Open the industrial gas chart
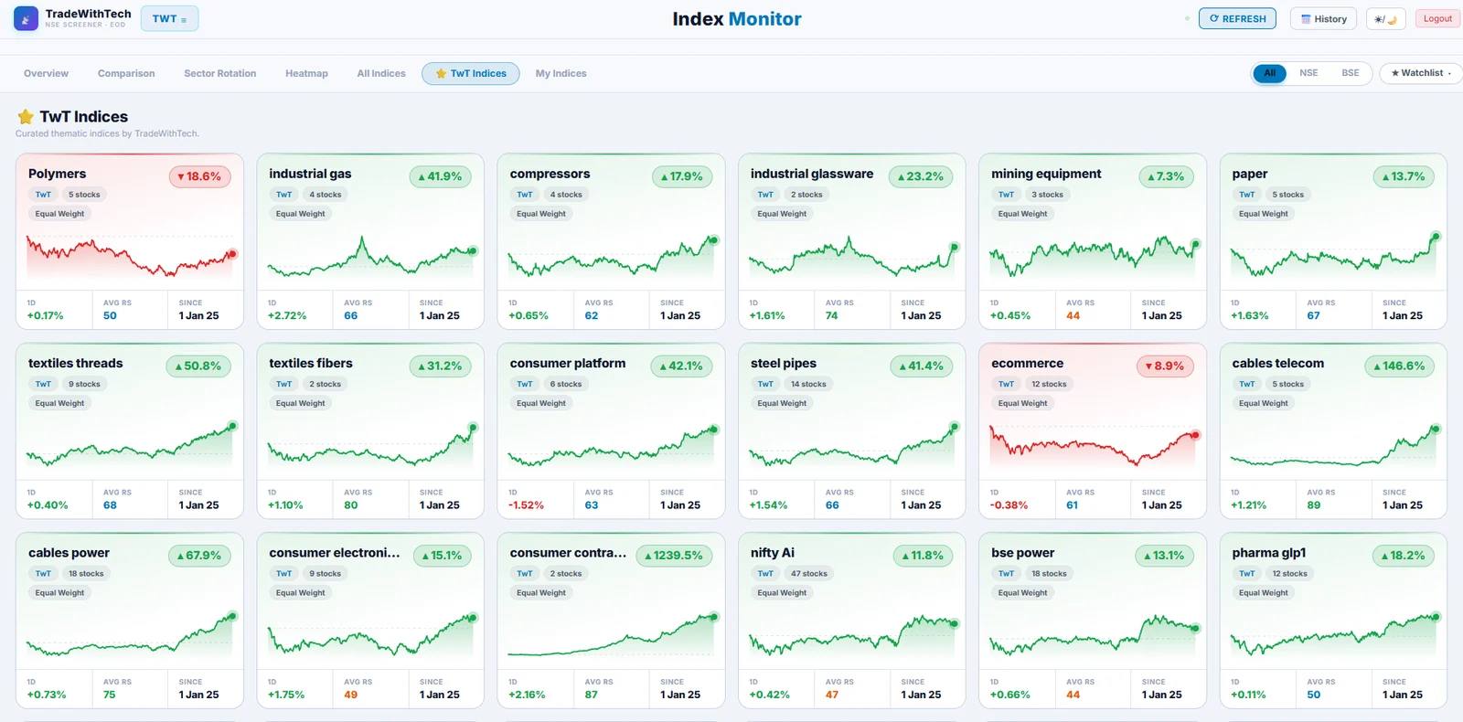The height and width of the screenshot is (722, 1463). click(x=370, y=256)
